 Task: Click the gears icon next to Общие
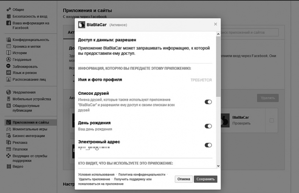(9, 9)
